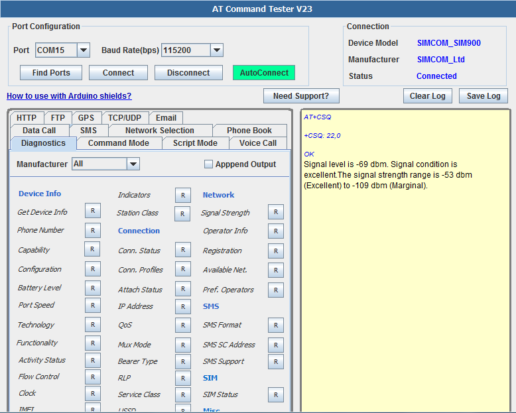Click the R button for Mux Mode

(183, 345)
